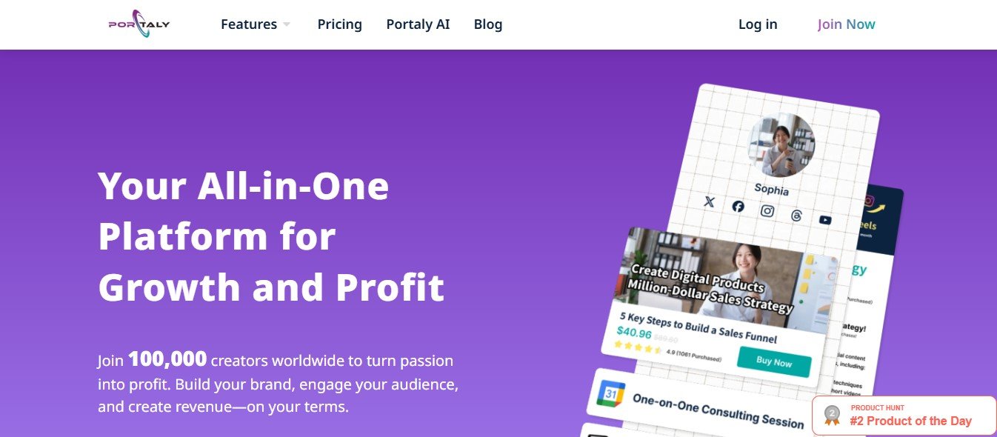The height and width of the screenshot is (437, 997).
Task: Click the Portaly logo
Action: pyautogui.click(x=139, y=24)
